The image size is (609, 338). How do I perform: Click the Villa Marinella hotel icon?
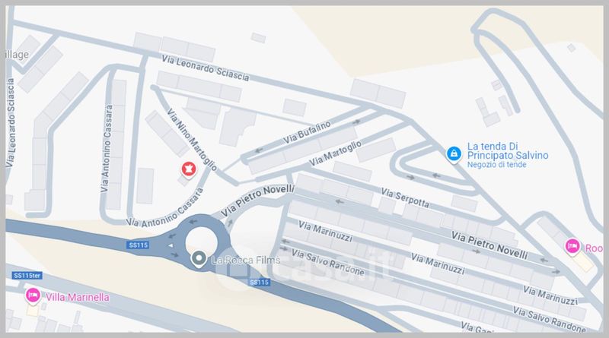click(x=33, y=295)
